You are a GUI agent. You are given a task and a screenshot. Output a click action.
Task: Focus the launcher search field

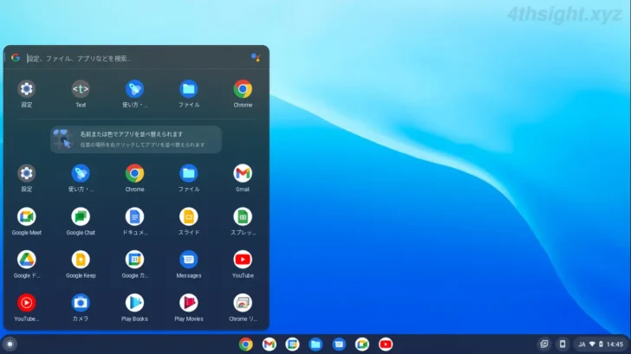[137, 59]
